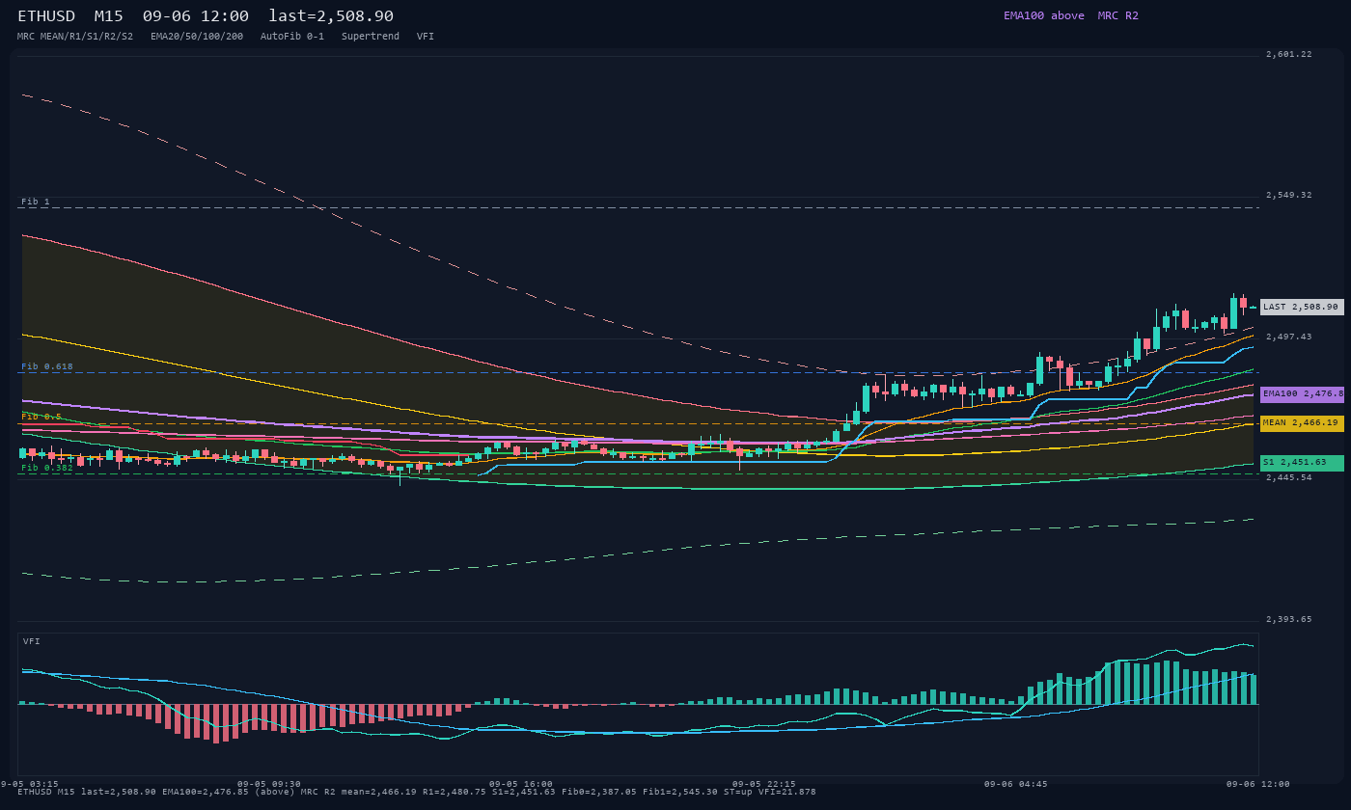
Task: Click the 'Fib 0.618' level label
Action: click(47, 366)
